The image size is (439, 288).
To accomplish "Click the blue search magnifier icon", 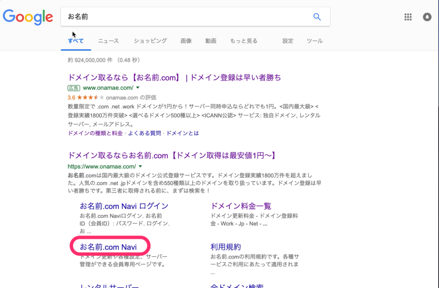I will pyautogui.click(x=317, y=17).
